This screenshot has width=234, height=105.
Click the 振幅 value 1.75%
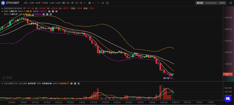91,8
